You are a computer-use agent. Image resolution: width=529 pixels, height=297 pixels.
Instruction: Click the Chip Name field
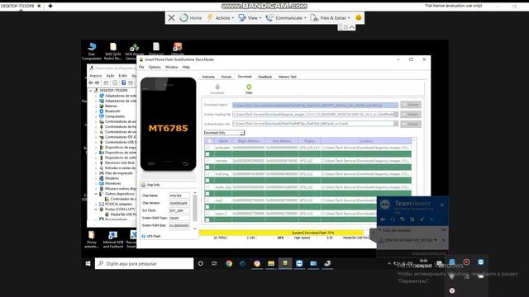(179, 196)
